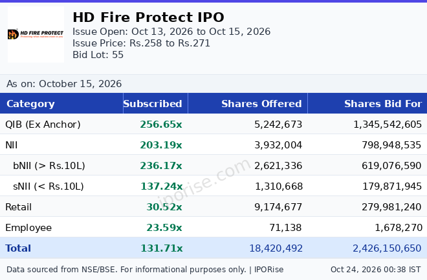
Task: Click Issue Price Rs.258 to Rs.271
Action: coord(141,43)
